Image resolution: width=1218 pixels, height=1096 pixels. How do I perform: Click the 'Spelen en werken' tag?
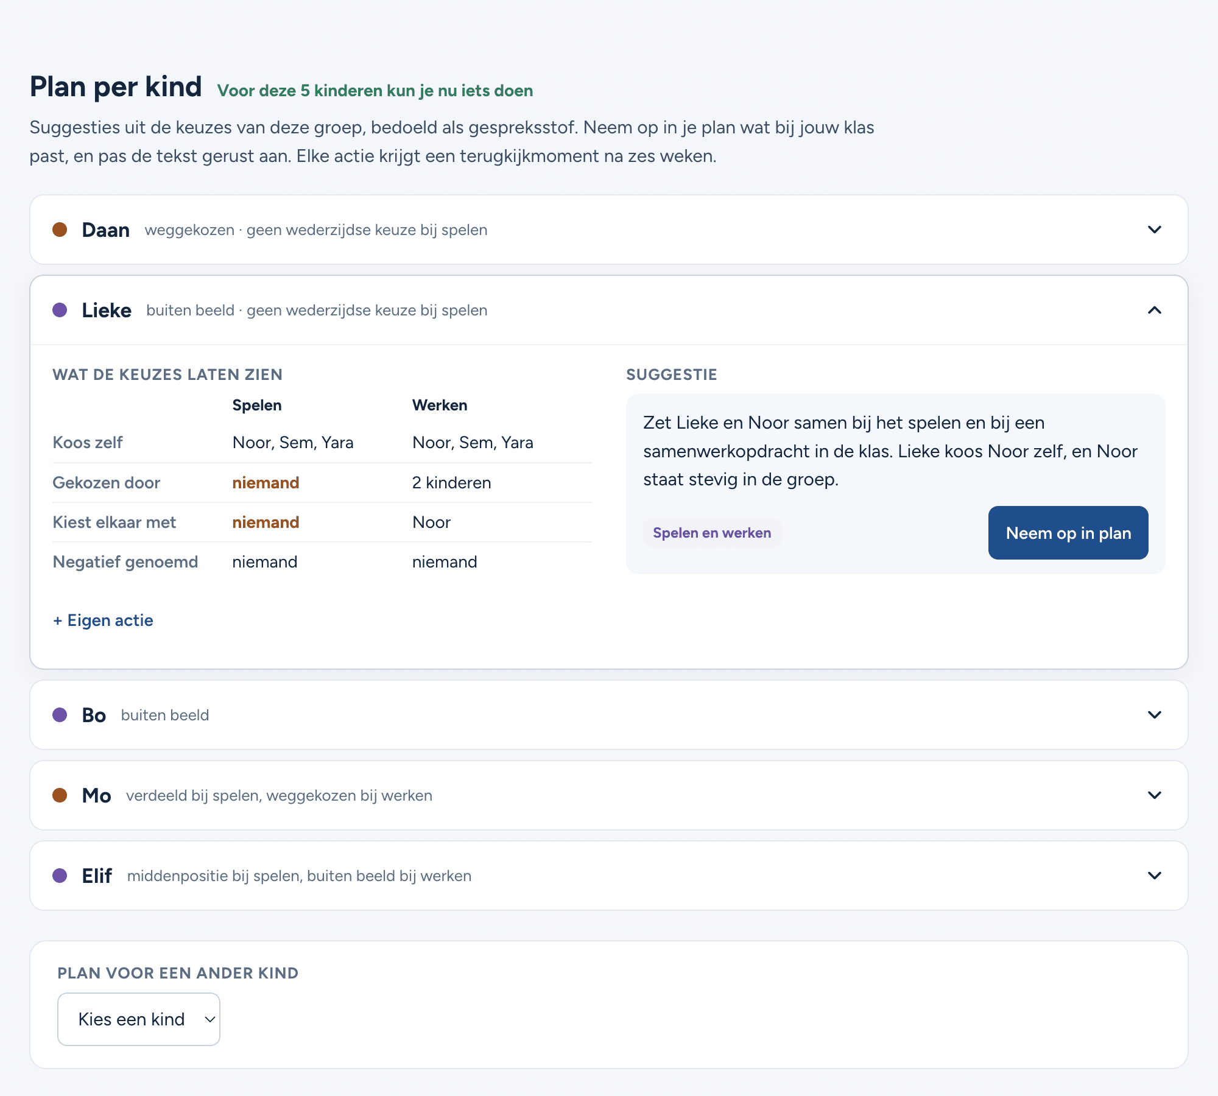tap(712, 533)
